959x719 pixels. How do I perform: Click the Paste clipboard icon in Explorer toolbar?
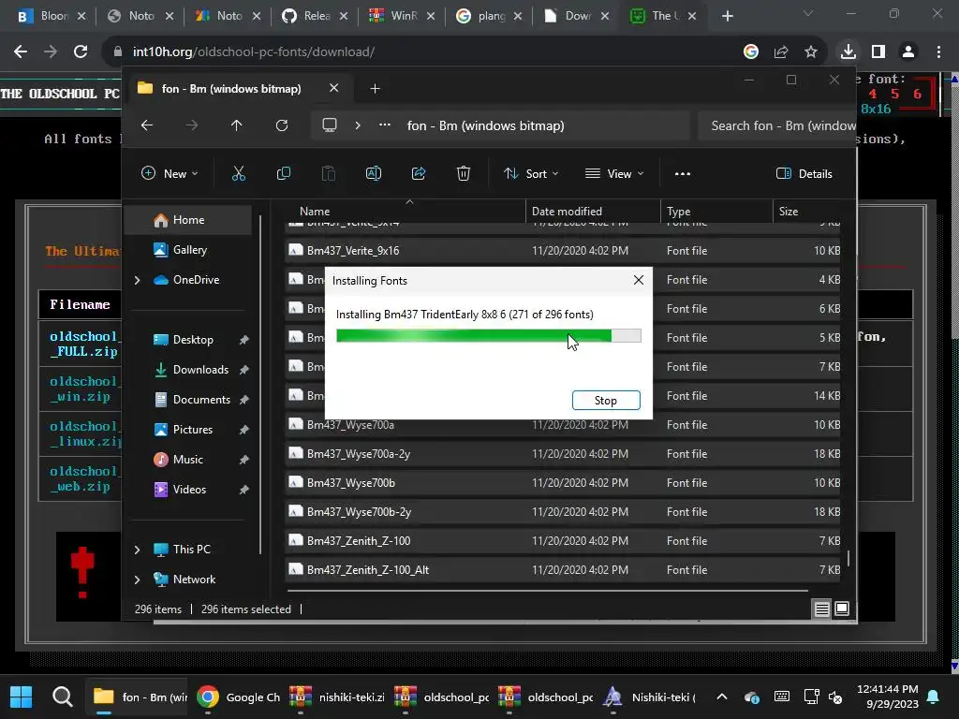click(x=329, y=173)
